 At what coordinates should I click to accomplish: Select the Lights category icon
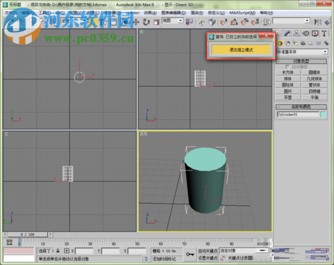click(x=295, y=43)
